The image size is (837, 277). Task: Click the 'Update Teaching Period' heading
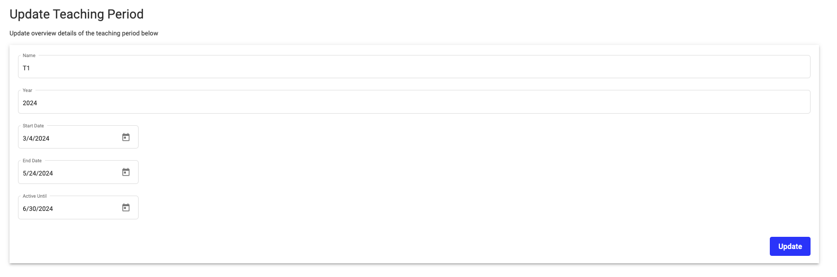[x=77, y=14]
